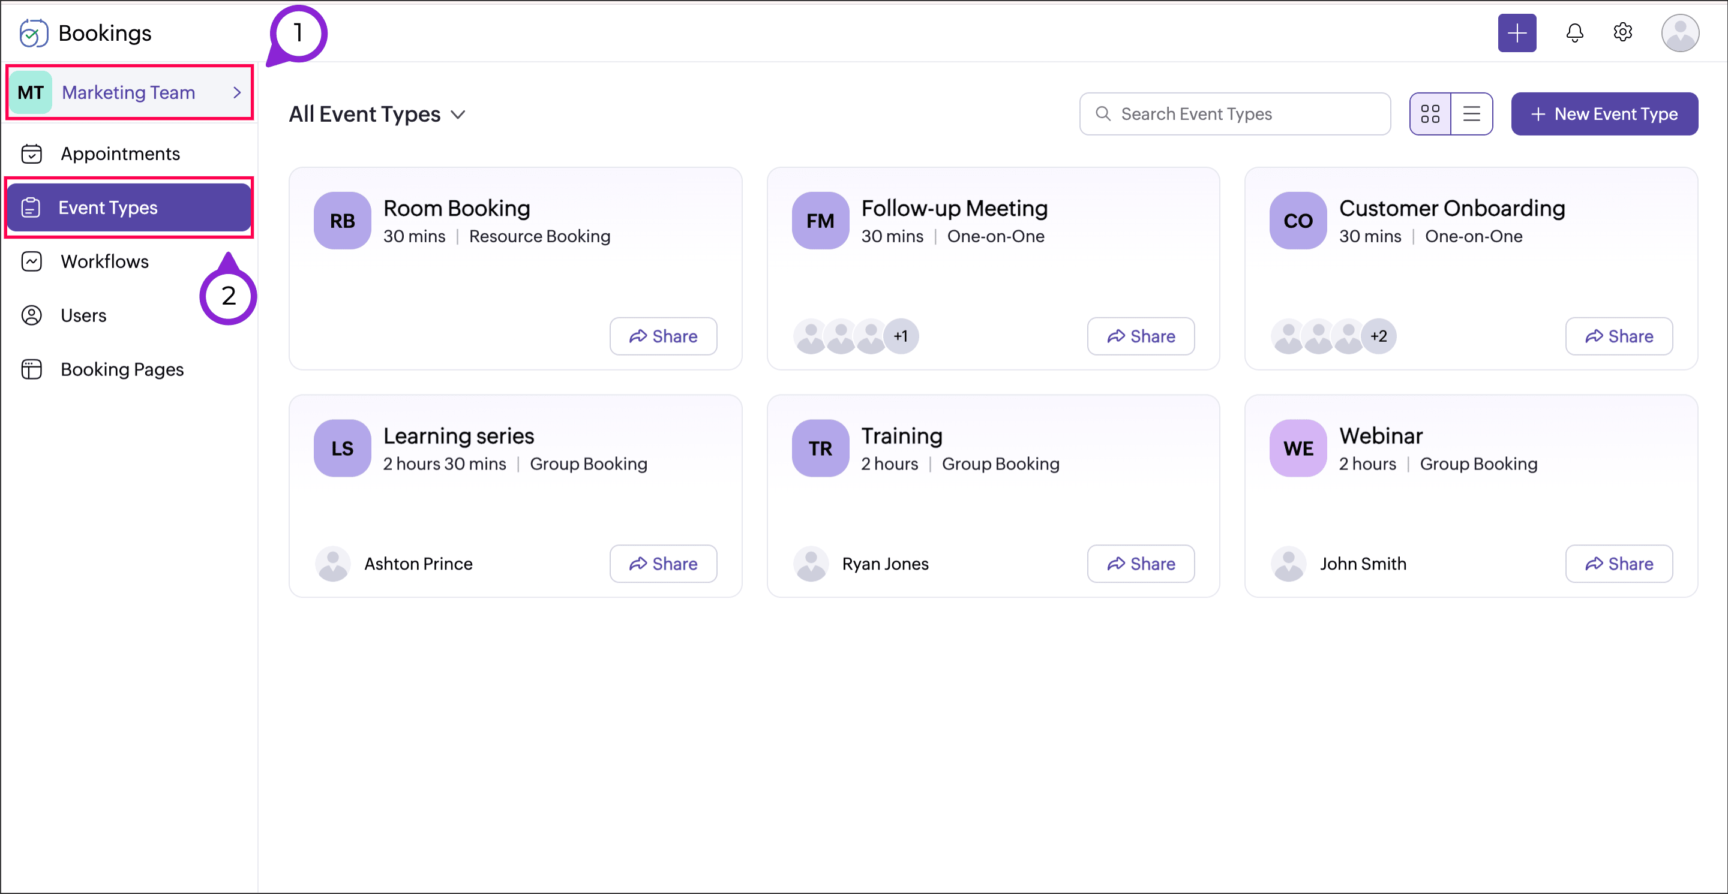The width and height of the screenshot is (1728, 894).
Task: Share the Training event type
Action: coord(1141,564)
